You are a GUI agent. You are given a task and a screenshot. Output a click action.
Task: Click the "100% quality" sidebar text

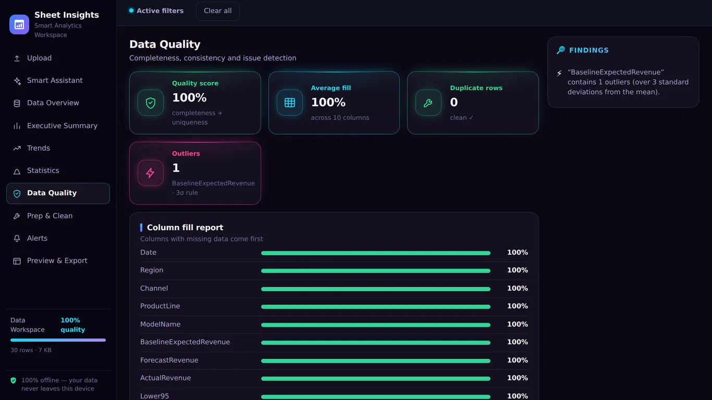[x=72, y=325]
